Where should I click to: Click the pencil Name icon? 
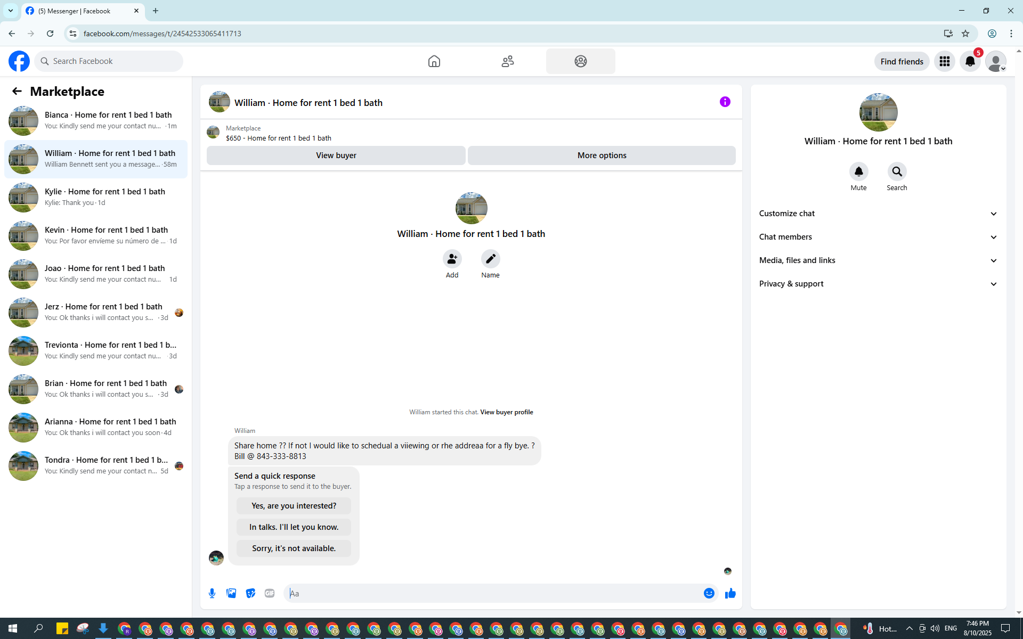click(x=490, y=259)
